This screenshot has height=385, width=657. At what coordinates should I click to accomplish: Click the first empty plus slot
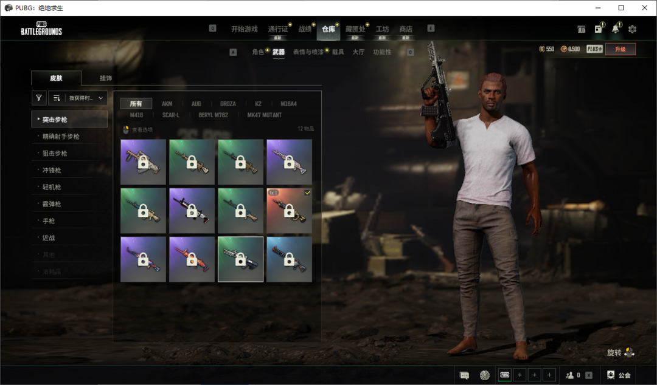(x=520, y=375)
